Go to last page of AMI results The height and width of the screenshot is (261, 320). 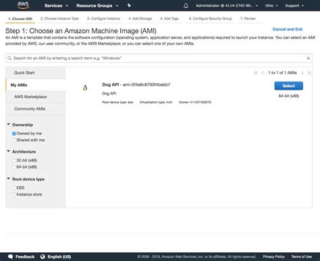309,73
